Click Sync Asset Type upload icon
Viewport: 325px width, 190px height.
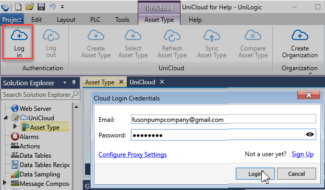(212, 35)
